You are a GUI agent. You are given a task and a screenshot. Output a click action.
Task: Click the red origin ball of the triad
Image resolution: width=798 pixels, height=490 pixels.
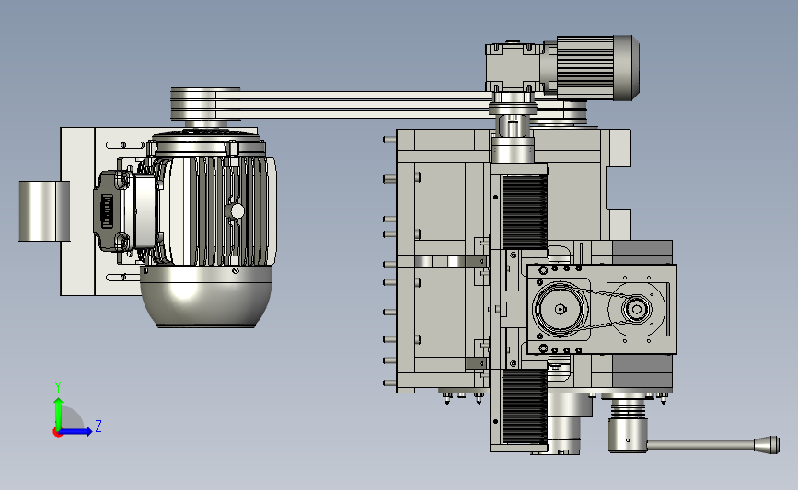(x=57, y=433)
